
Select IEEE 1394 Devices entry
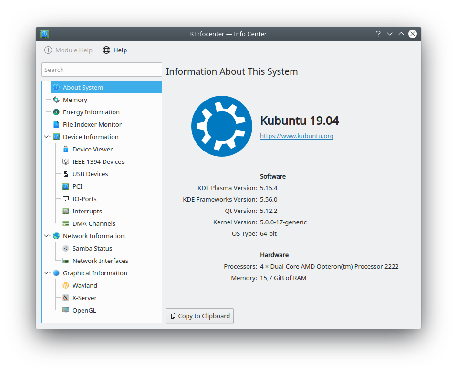coord(111,162)
